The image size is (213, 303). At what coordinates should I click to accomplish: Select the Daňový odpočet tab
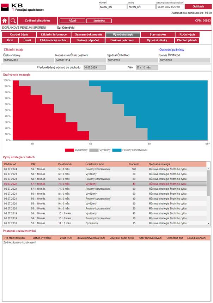pyautogui.click(x=88, y=41)
